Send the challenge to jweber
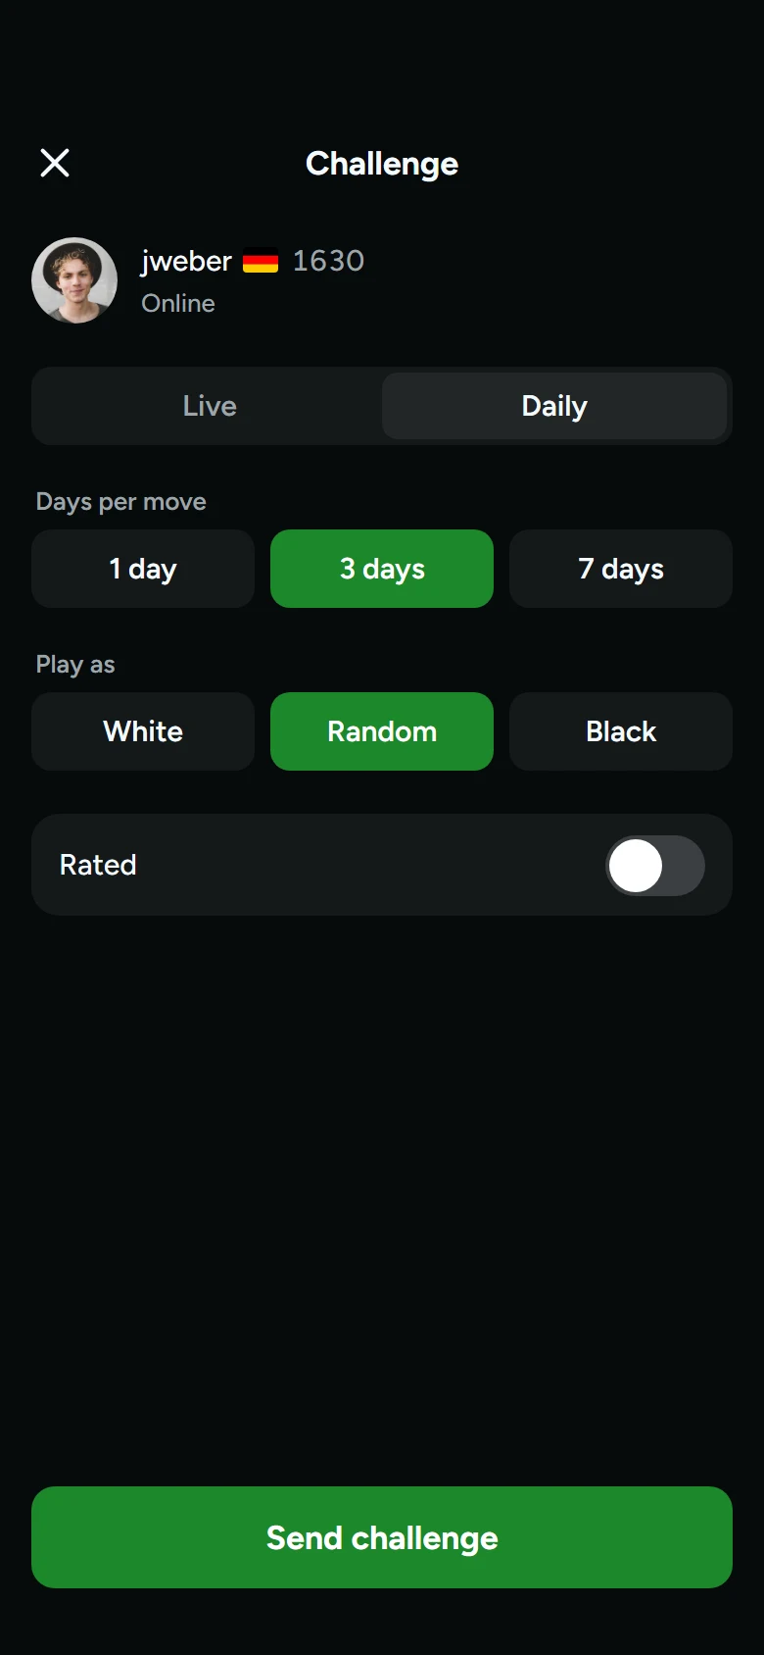 tap(382, 1537)
